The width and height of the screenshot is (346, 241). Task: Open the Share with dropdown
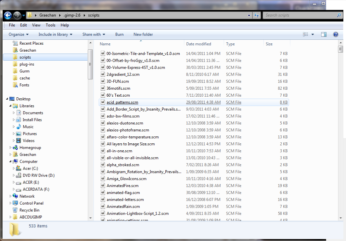pyautogui.click(x=94, y=34)
